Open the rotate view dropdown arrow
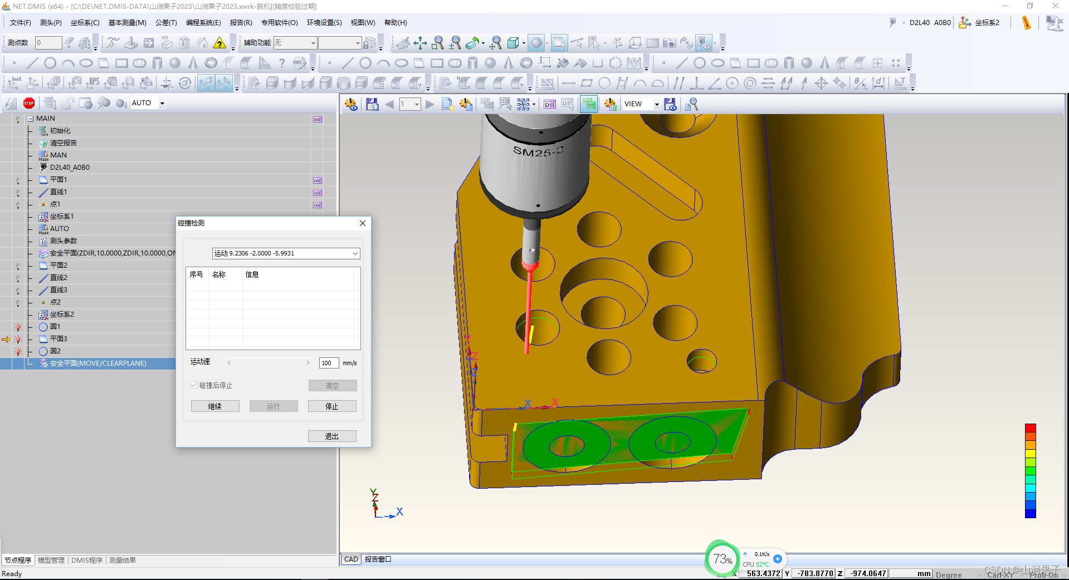The height and width of the screenshot is (580, 1069). (483, 43)
